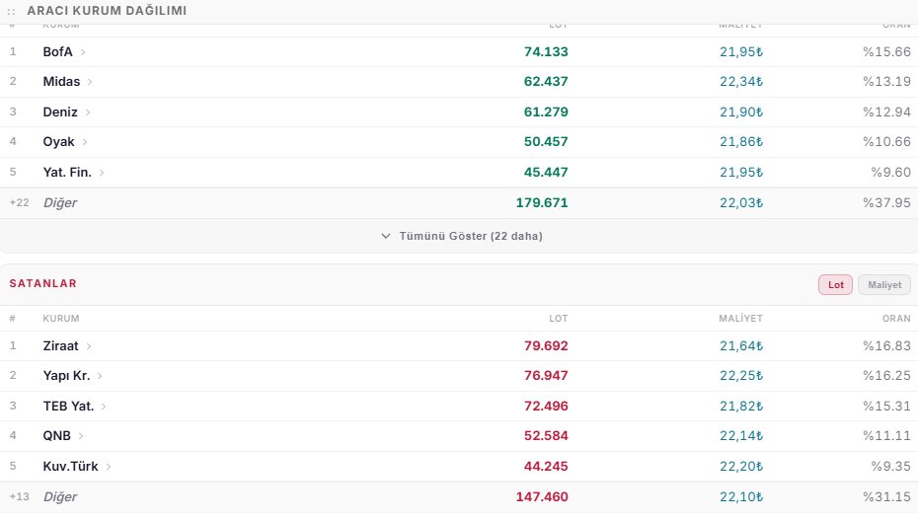Select QNB seller name
This screenshot has width=918, height=522.
click(57, 436)
